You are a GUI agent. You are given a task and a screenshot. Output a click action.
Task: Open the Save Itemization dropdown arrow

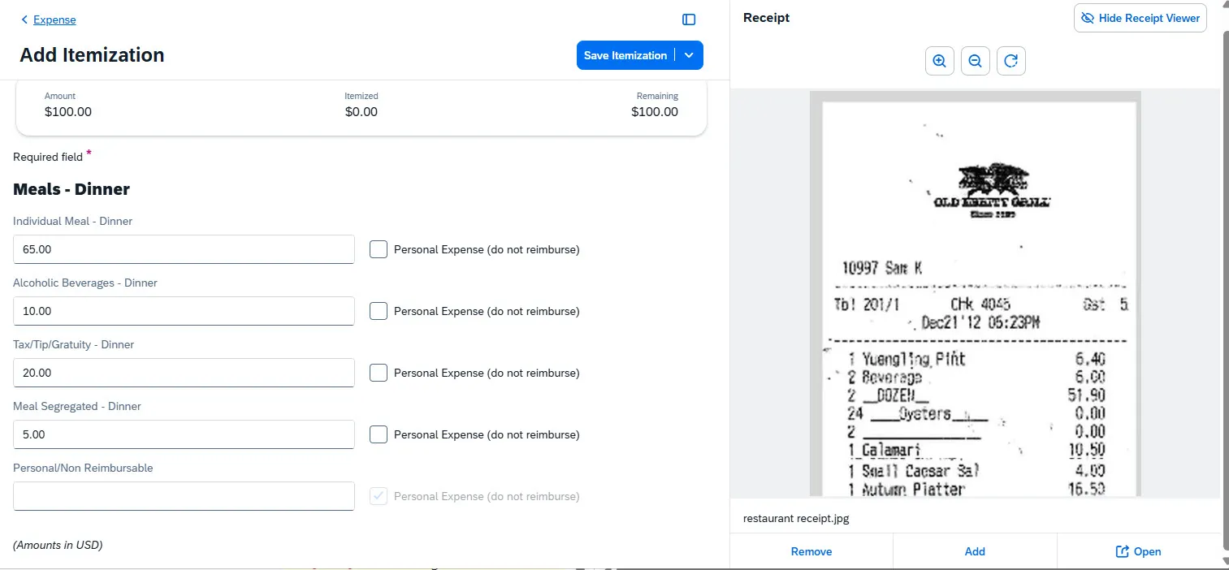690,55
